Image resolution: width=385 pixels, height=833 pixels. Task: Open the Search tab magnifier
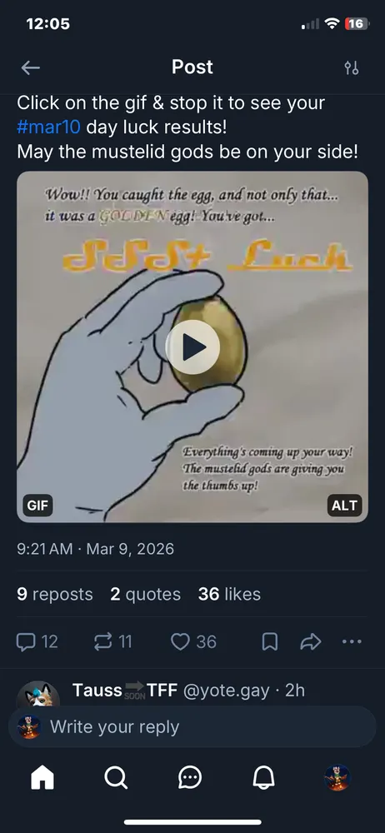(x=116, y=779)
